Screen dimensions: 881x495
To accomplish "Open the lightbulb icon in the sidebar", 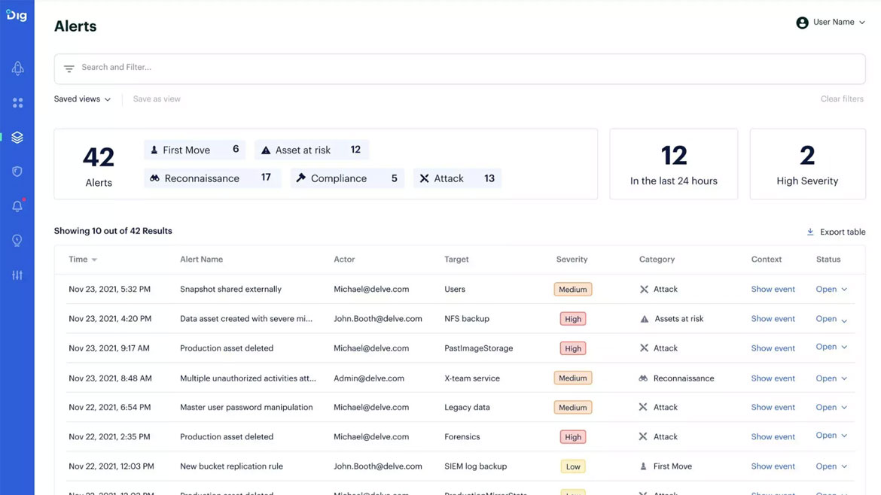I will point(17,241).
